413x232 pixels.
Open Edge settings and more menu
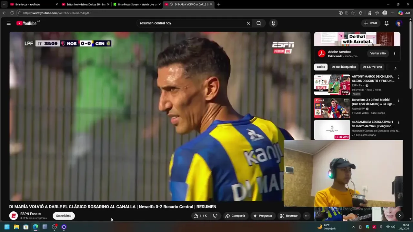(x=392, y=13)
